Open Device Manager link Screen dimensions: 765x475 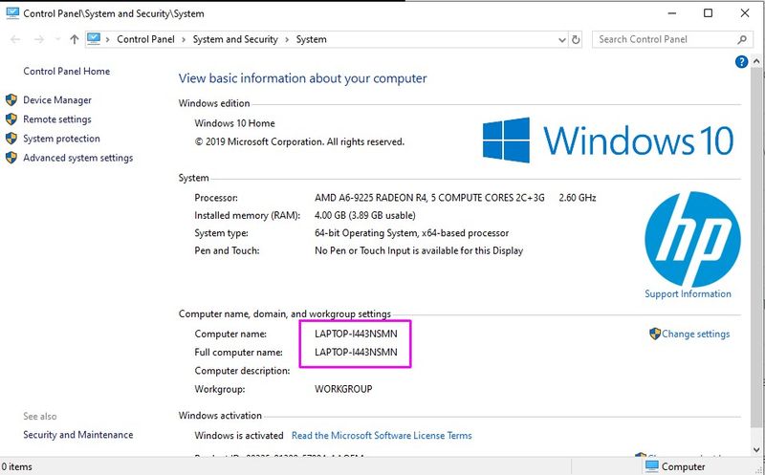coord(57,100)
